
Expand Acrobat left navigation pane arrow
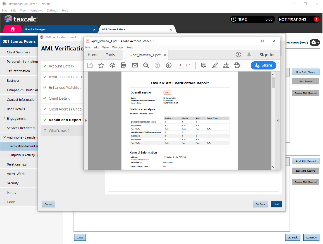coord(86,121)
